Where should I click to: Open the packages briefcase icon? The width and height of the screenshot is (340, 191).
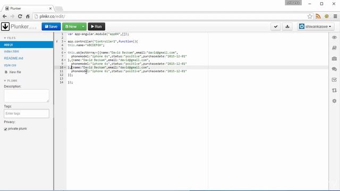tap(334, 58)
